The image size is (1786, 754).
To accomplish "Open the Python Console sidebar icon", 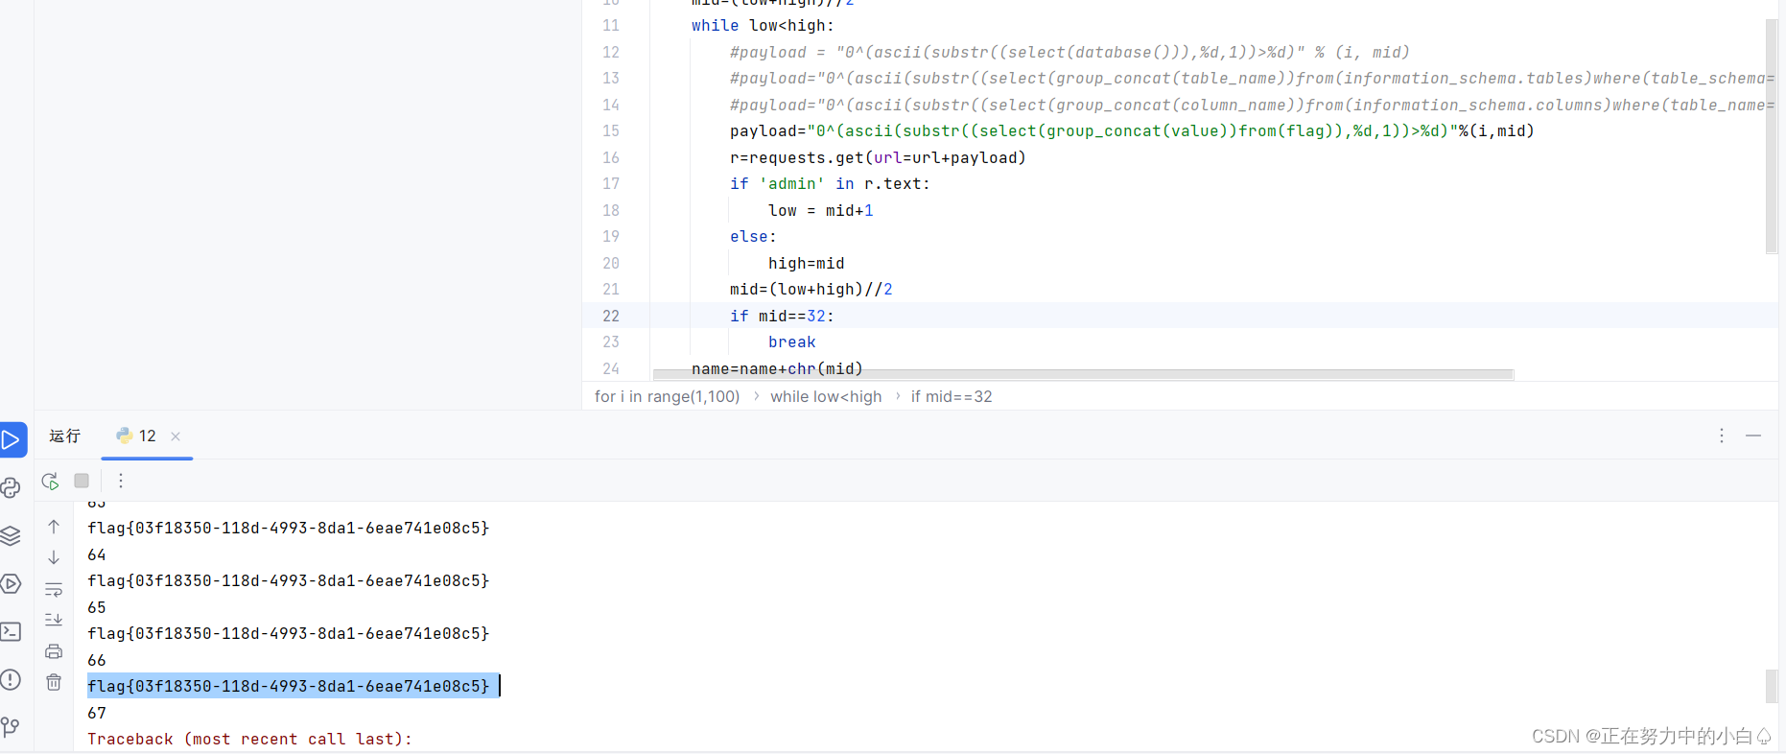I will click(11, 488).
